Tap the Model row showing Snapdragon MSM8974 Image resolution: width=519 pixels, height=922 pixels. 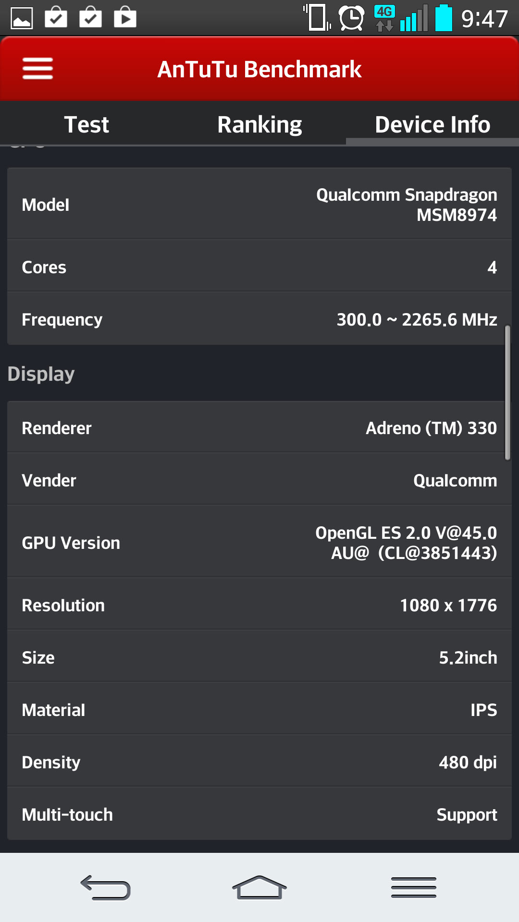pos(259,204)
